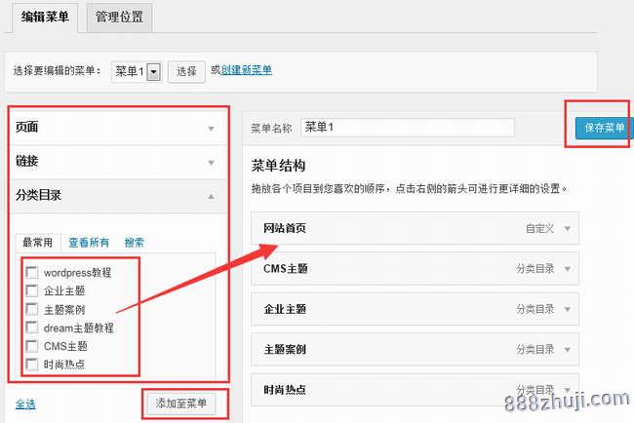Switch to the 编辑菜单 tab
The width and height of the screenshot is (634, 423).
coord(45,17)
